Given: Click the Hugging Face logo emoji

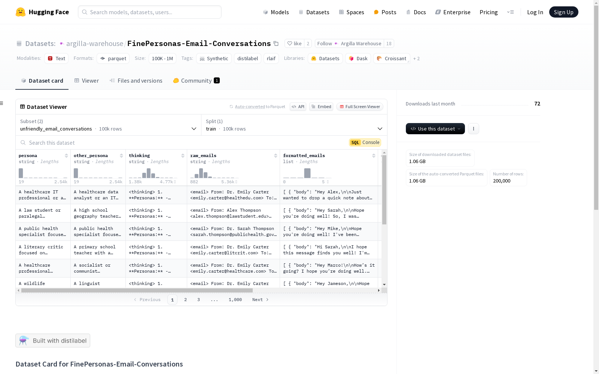Looking at the screenshot, I should point(21,12).
